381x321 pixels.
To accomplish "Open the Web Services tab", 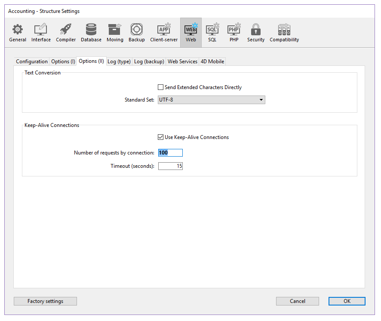I will pyautogui.click(x=182, y=62).
